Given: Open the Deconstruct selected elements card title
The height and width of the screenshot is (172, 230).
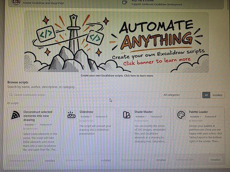Looking at the screenshot, I should [x=38, y=116].
